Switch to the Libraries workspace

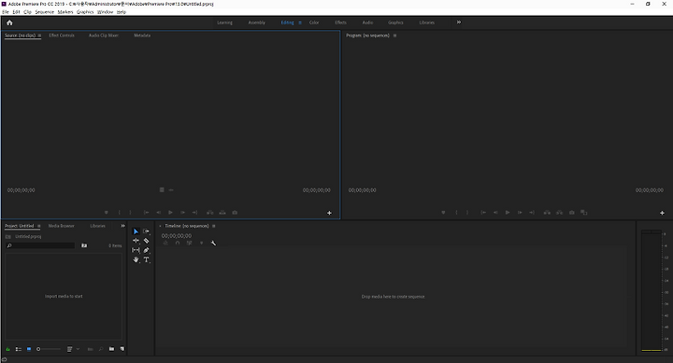coord(427,22)
